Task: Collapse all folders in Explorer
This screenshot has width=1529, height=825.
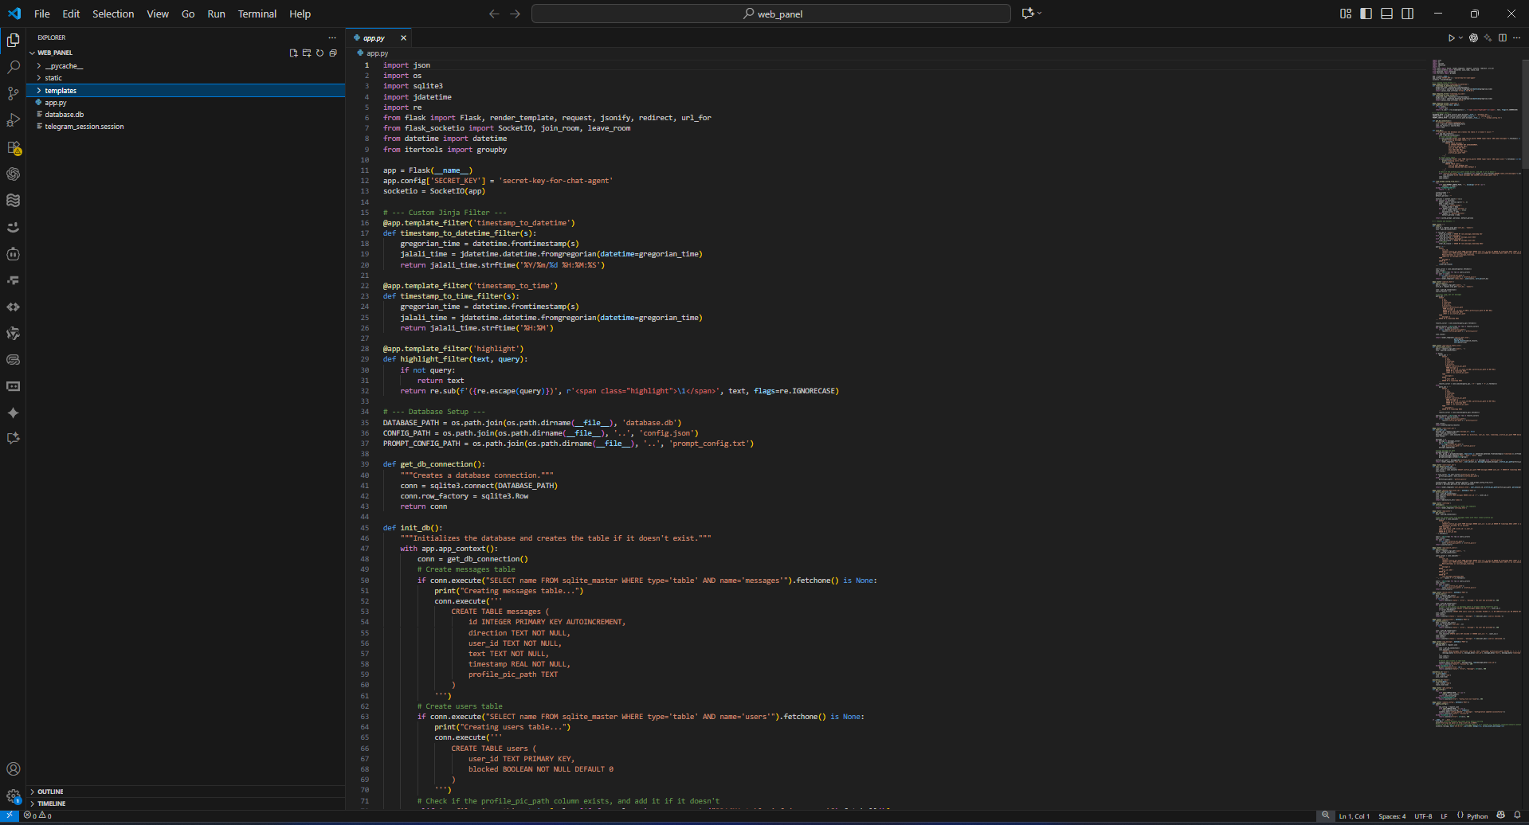Action: 333,53
